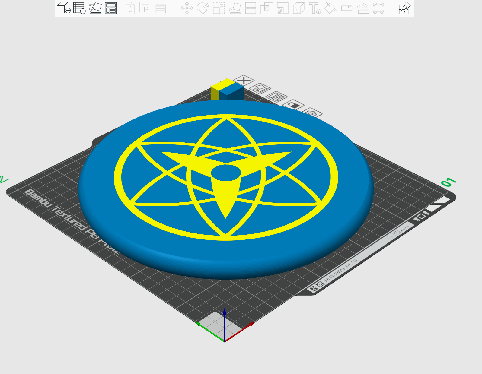
Task: Run Auto orient from the top toolbar
Action: (95, 8)
